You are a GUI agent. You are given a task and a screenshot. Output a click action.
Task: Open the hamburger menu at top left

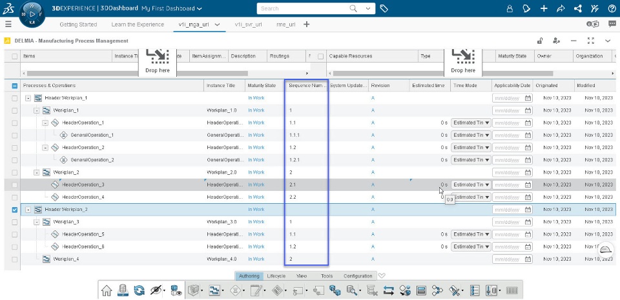[8, 24]
